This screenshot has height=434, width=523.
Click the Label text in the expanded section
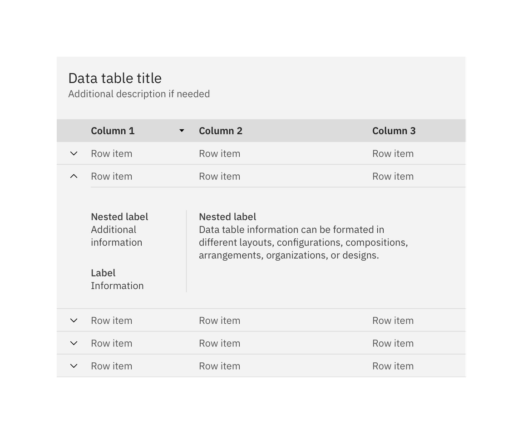pos(103,272)
